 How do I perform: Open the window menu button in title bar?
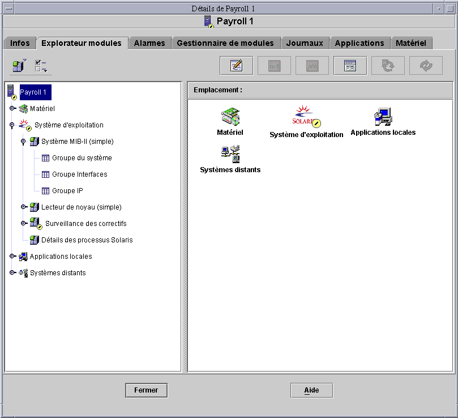[x=8, y=8]
